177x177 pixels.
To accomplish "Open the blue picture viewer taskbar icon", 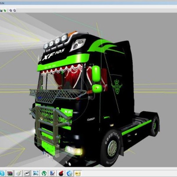I will (36, 173).
